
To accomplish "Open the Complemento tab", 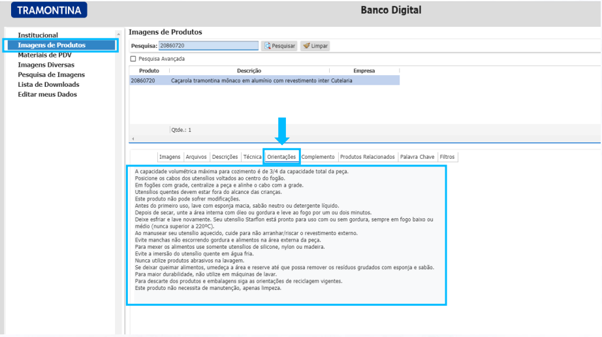I will tap(318, 157).
